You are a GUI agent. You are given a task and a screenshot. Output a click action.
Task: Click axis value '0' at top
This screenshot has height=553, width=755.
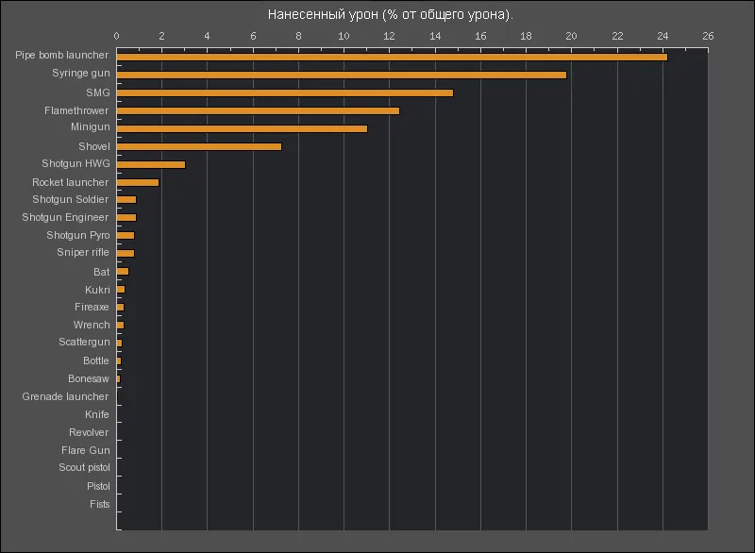click(116, 36)
